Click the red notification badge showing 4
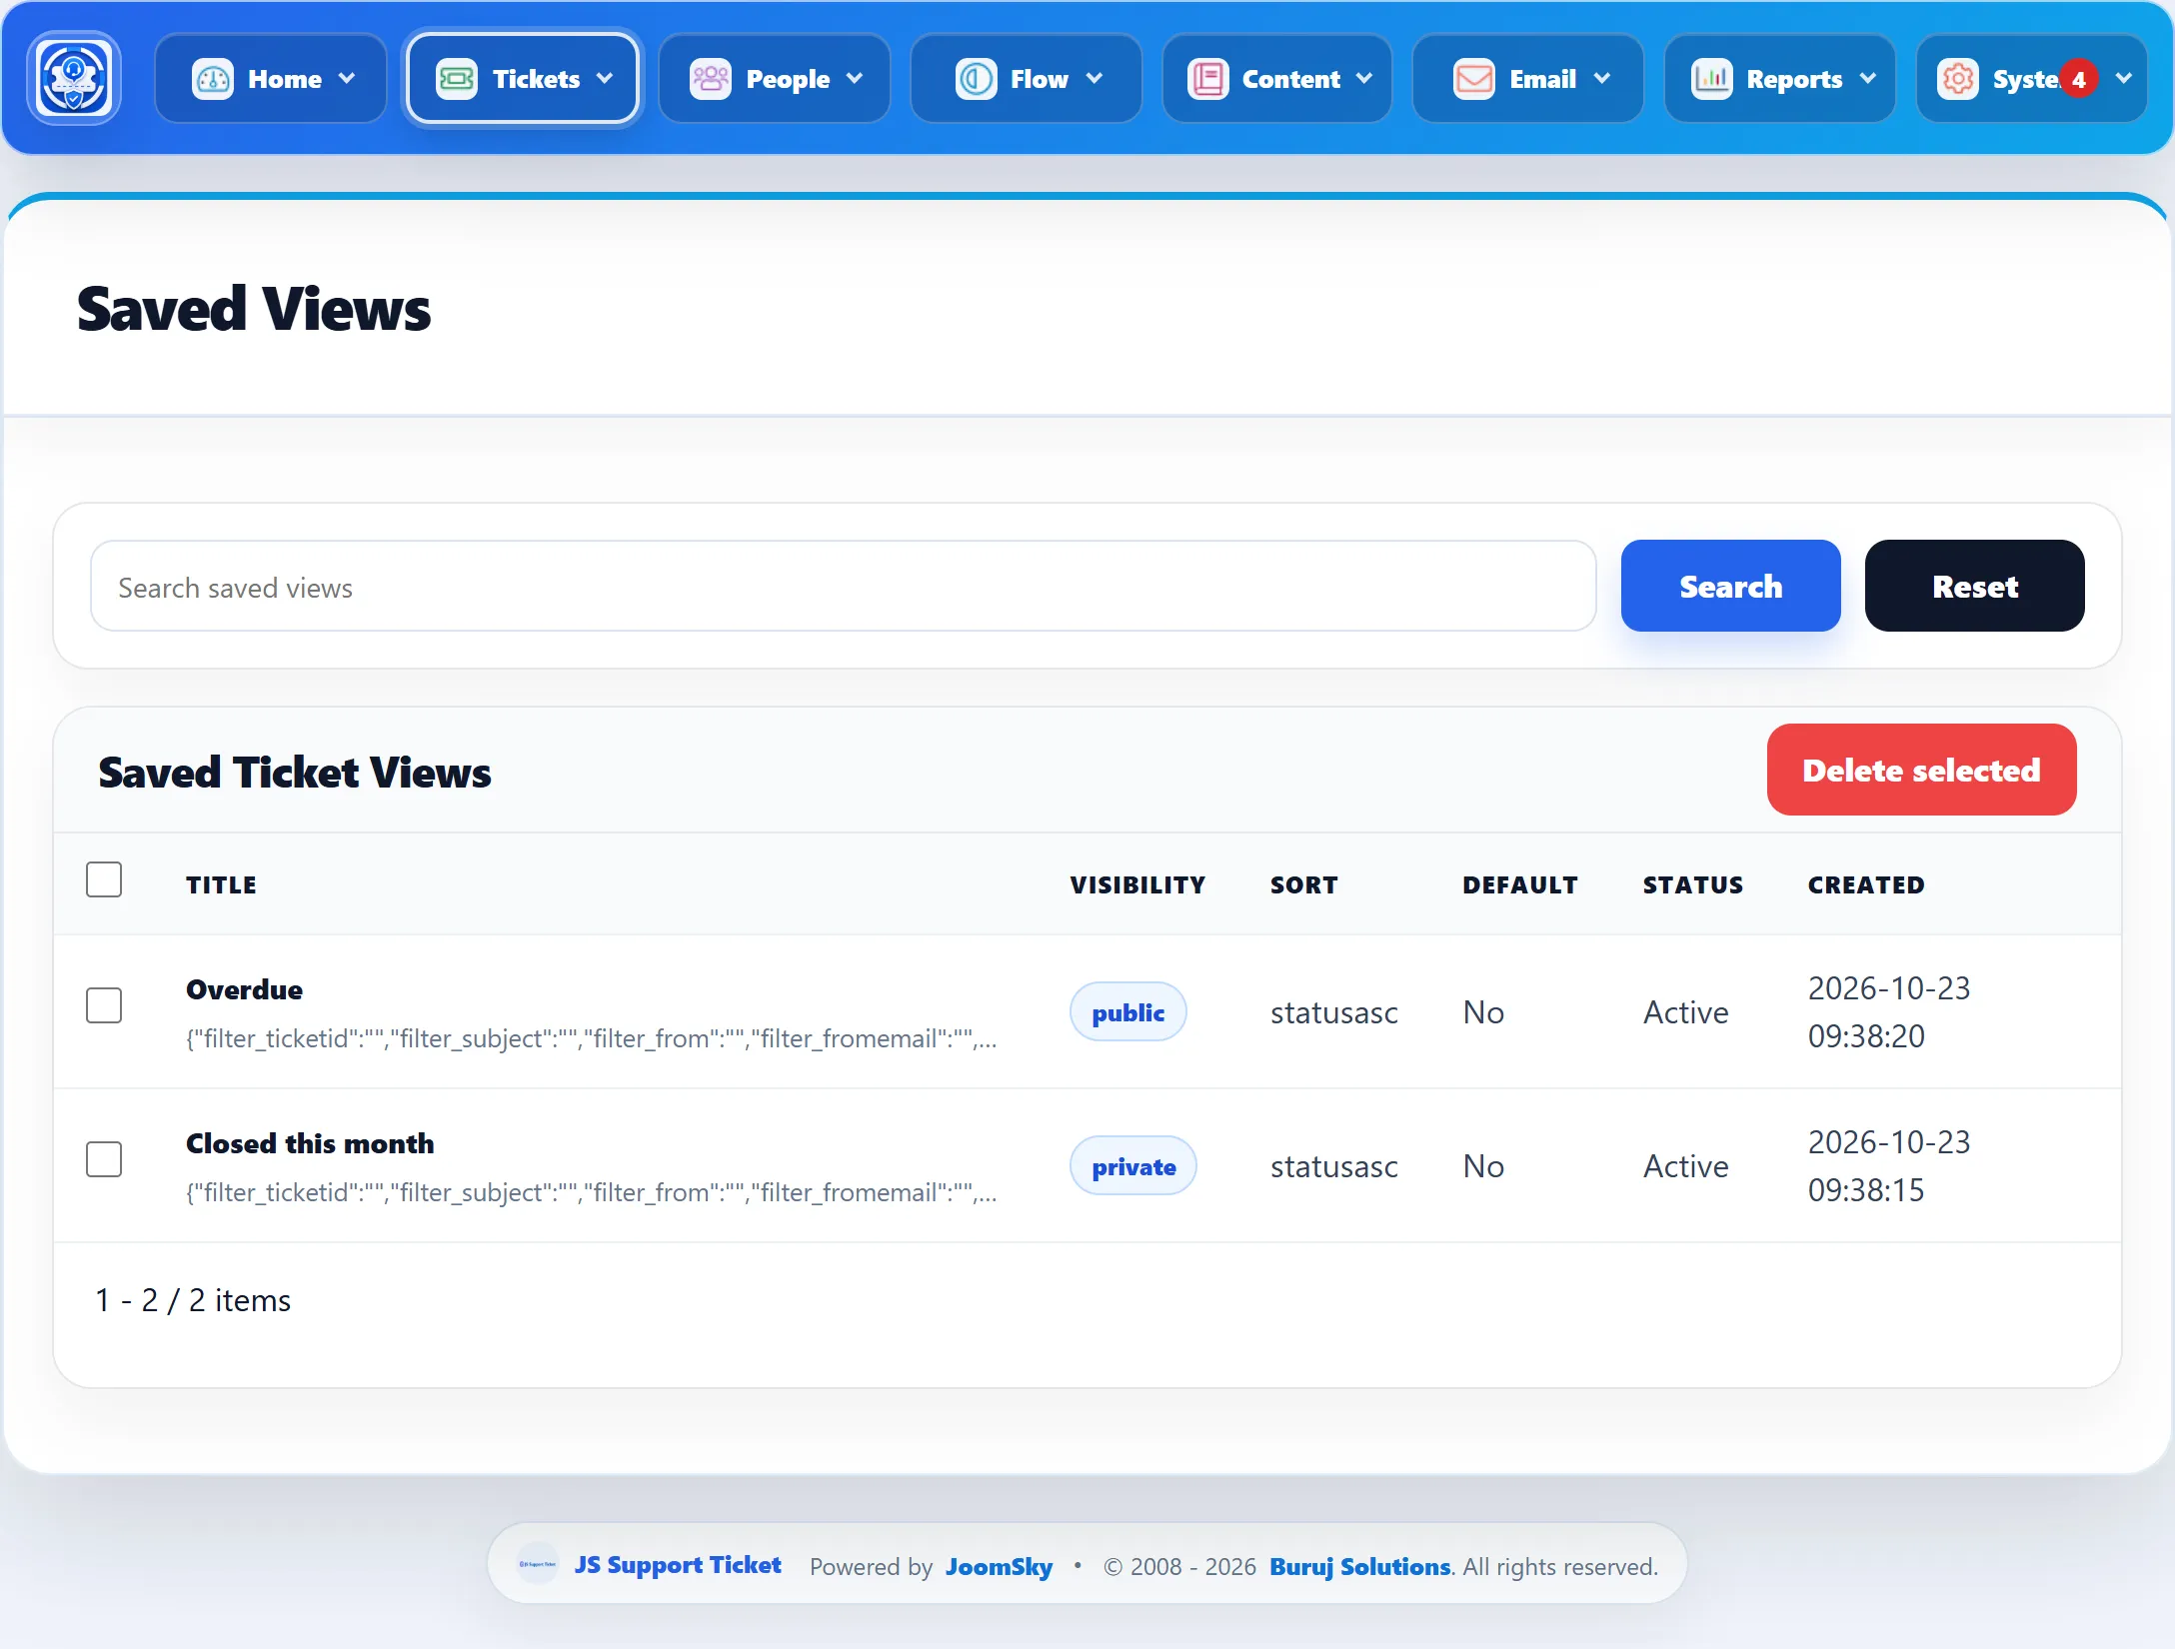 [x=2079, y=79]
